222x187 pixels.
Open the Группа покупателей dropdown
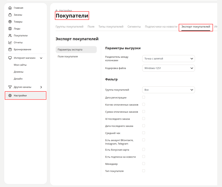click(169, 90)
